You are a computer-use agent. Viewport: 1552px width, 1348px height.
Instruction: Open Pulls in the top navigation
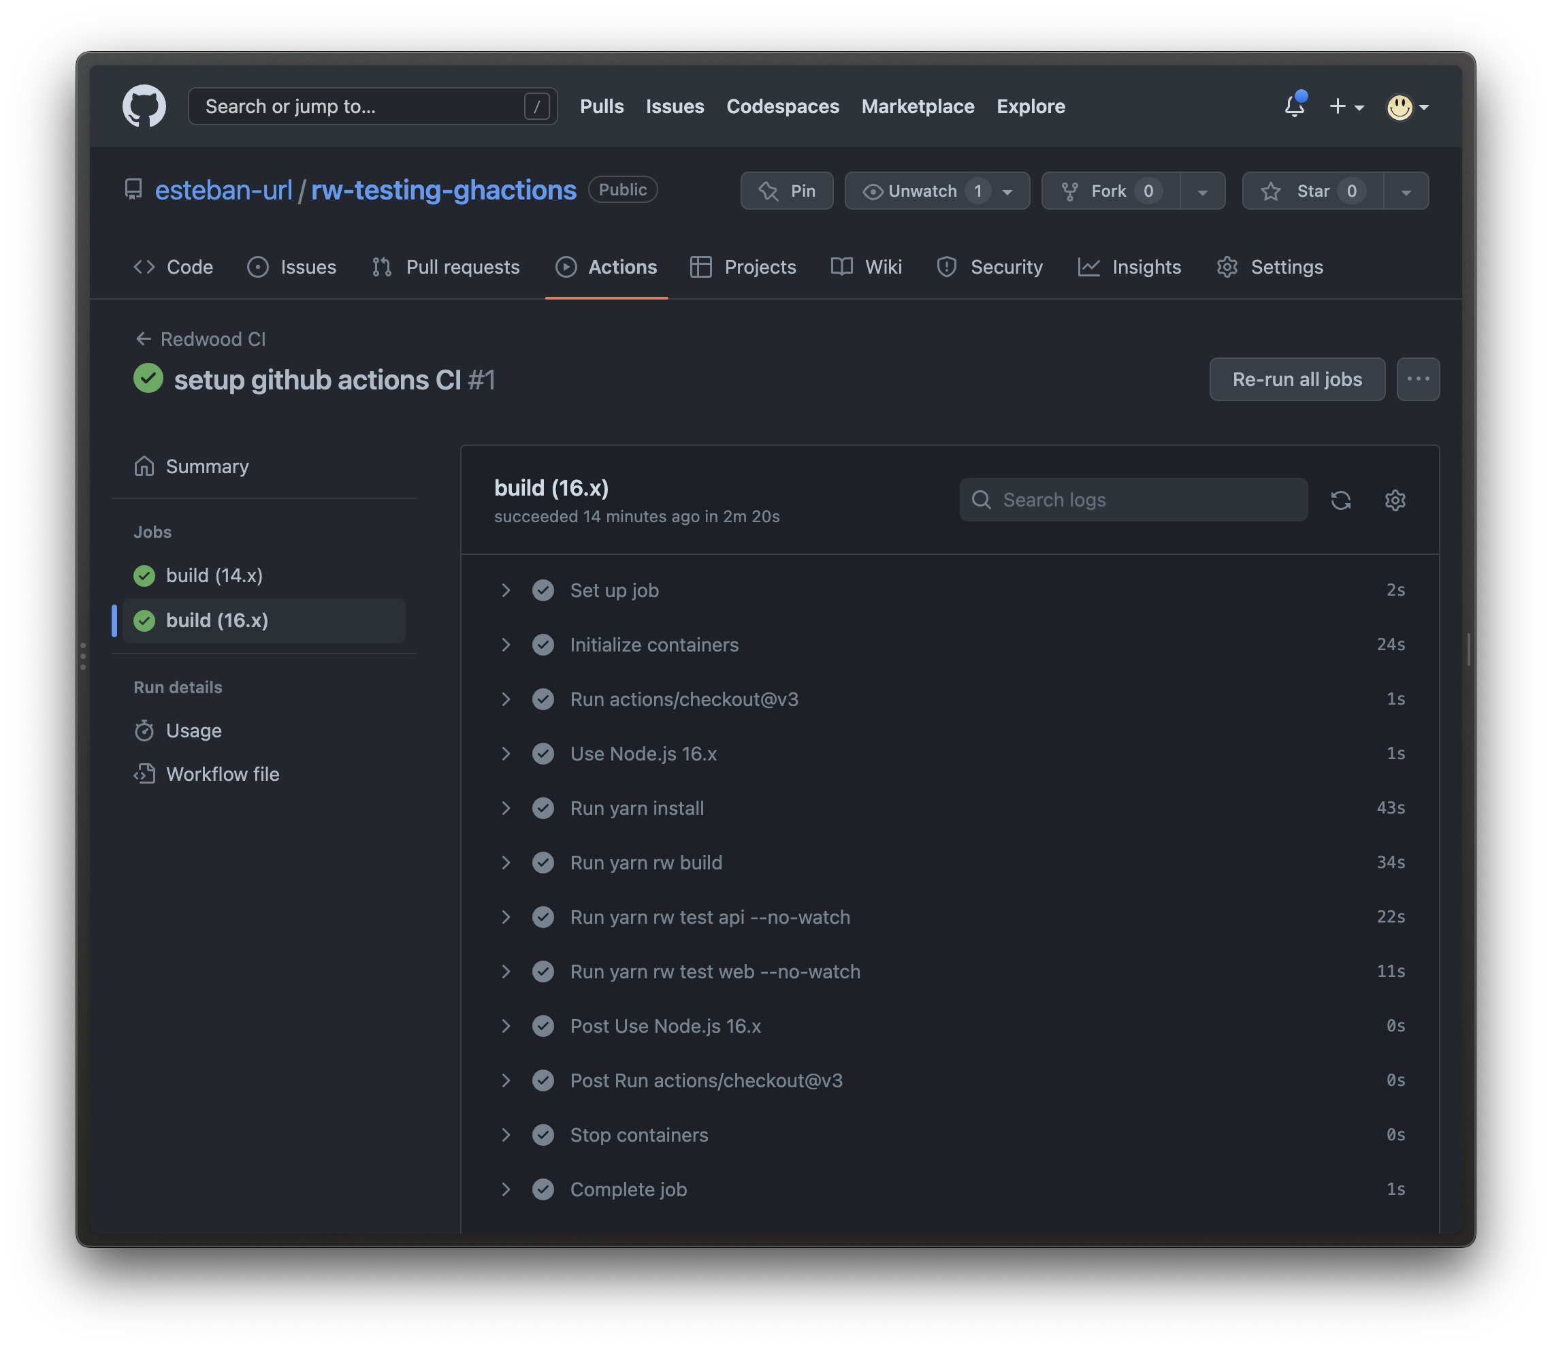pyautogui.click(x=602, y=106)
